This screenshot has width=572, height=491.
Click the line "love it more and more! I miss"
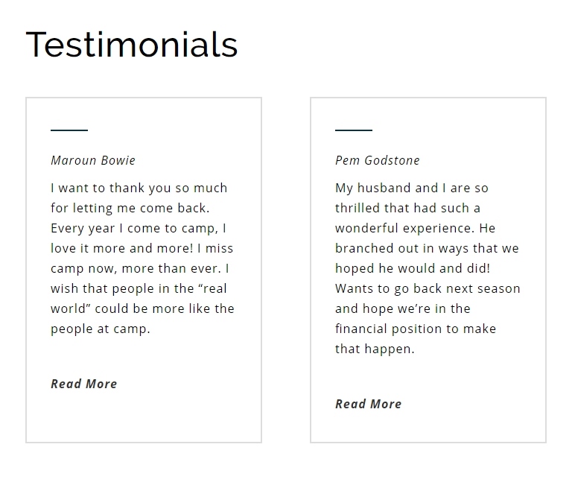point(142,248)
